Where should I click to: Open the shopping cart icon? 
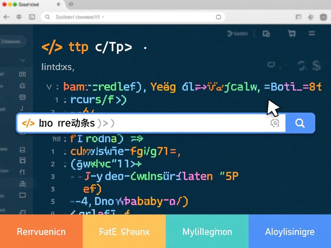pyautogui.click(x=292, y=34)
